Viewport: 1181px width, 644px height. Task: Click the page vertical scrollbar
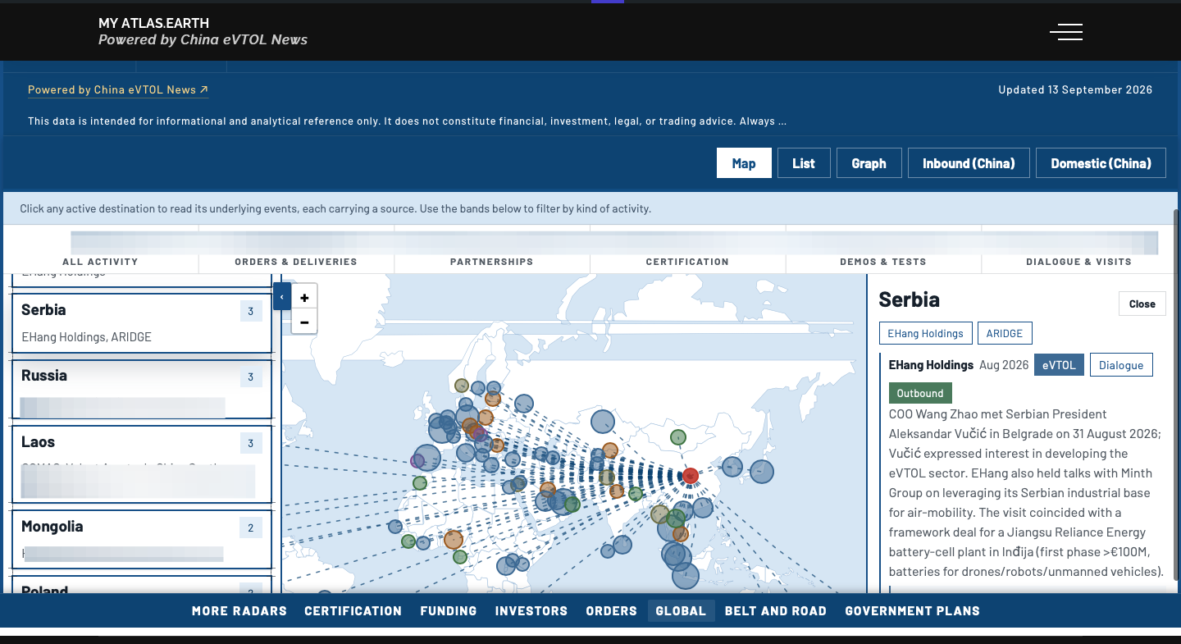[x=1176, y=394]
